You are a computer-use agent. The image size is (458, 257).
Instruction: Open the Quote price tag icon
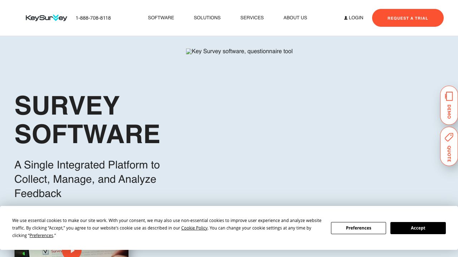[x=449, y=137]
